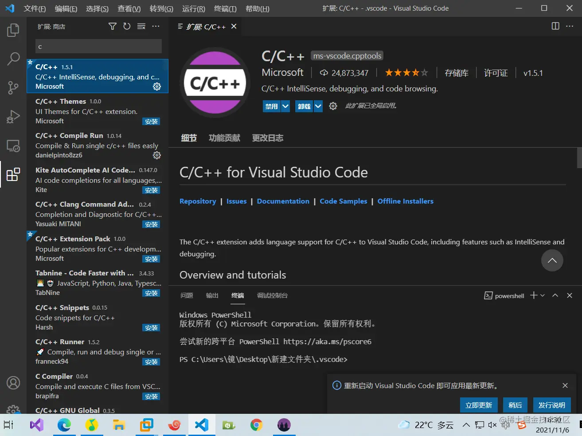The width and height of the screenshot is (582, 436).
Task: Close the terminal panel
Action: [570, 295]
